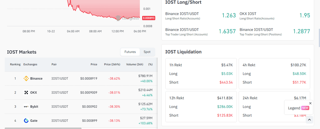
Task: Sort markets by Price column header
Action: coord(94,64)
